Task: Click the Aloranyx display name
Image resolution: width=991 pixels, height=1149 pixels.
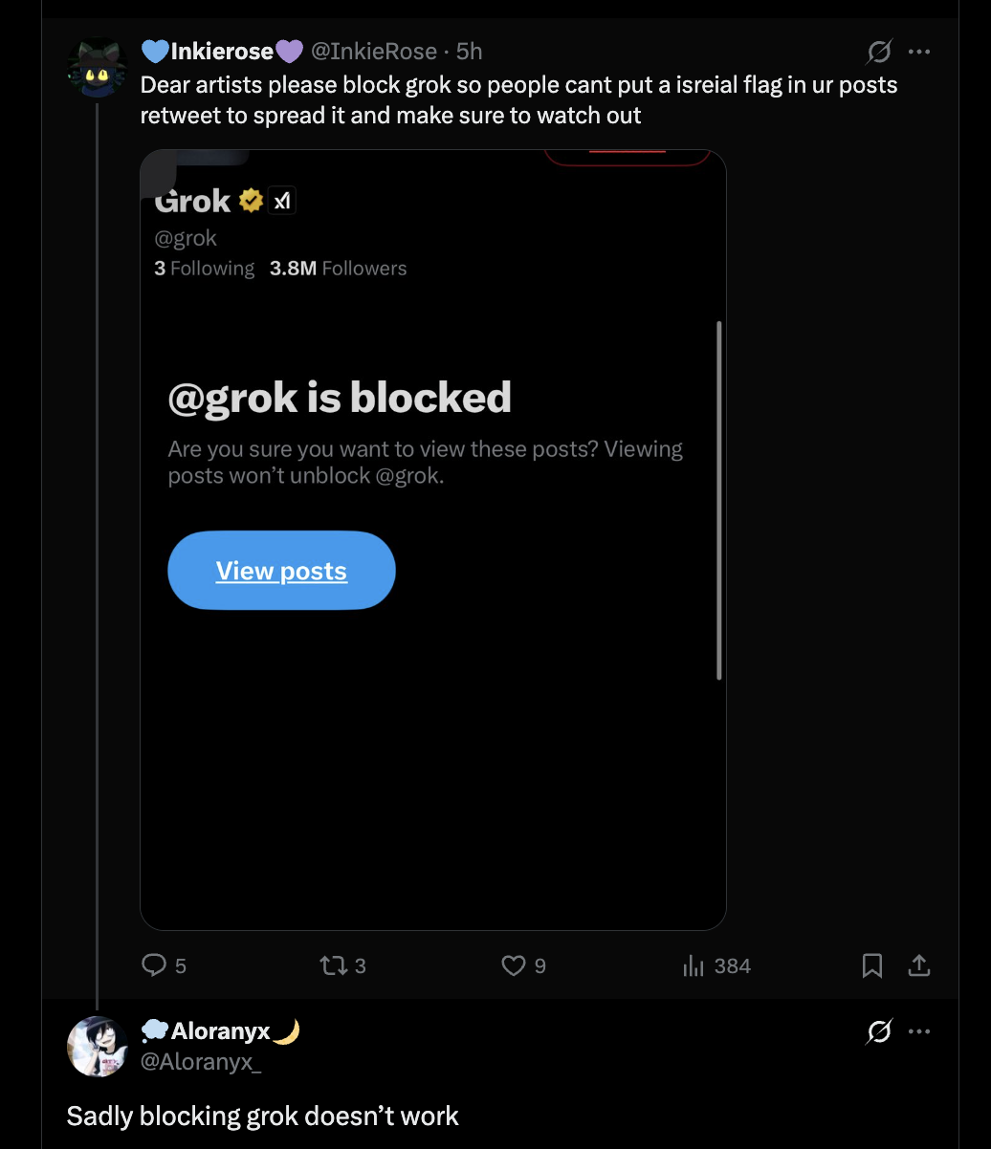Action: tap(221, 1030)
